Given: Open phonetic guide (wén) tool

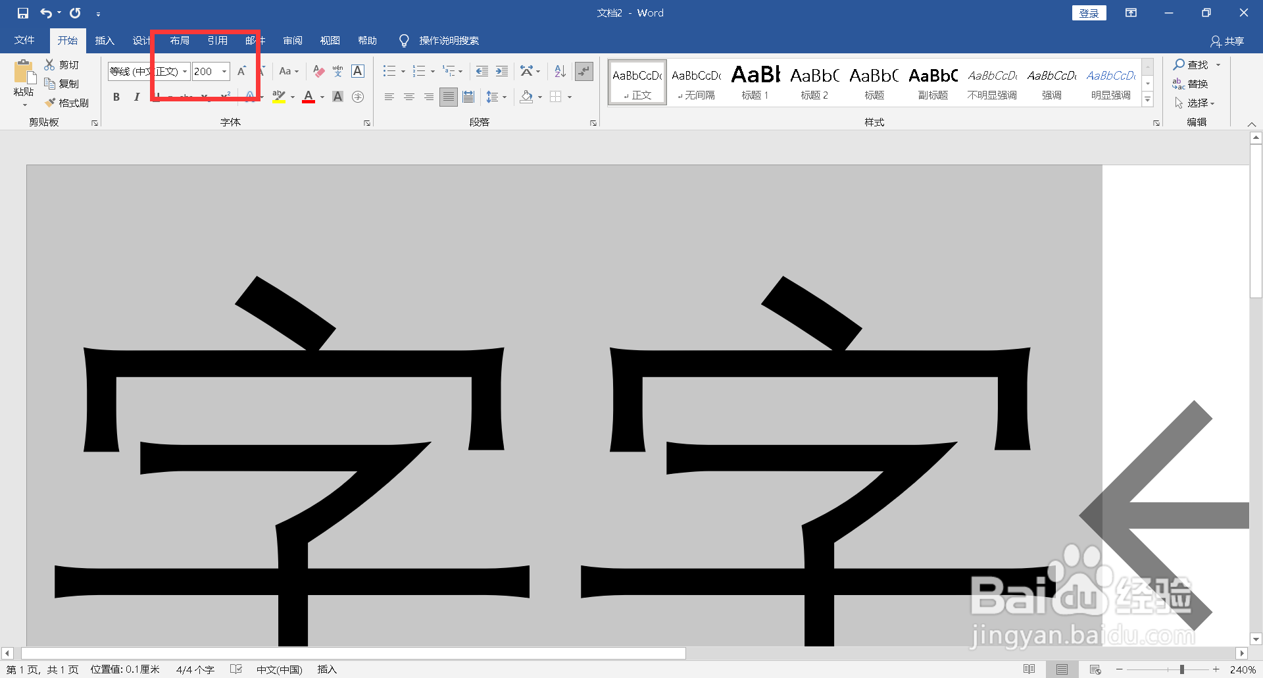Looking at the screenshot, I should click(338, 71).
